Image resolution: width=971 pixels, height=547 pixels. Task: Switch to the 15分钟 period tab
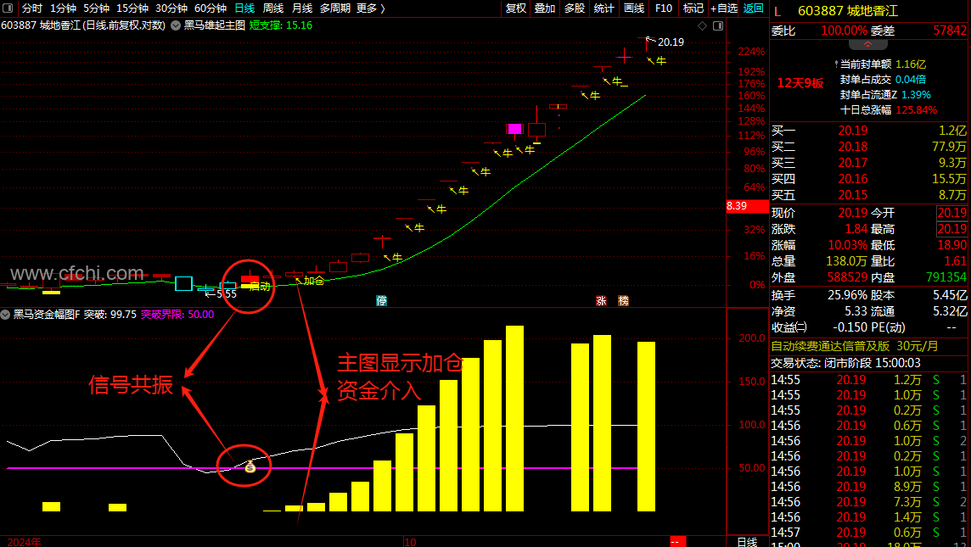click(132, 8)
